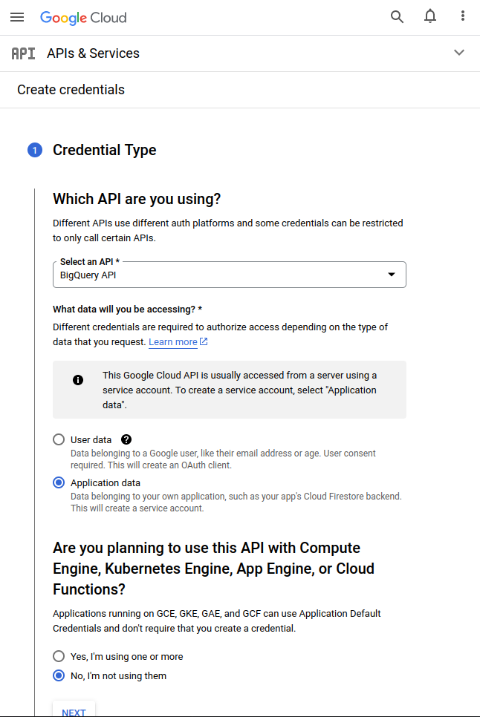Click the step 1 number badge
The width and height of the screenshot is (480, 717).
(35, 151)
